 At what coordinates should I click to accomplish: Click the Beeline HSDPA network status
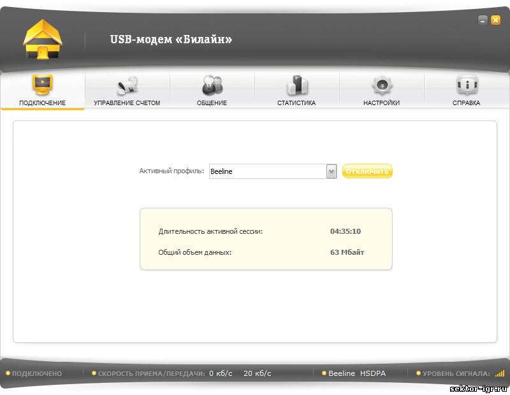(x=354, y=373)
